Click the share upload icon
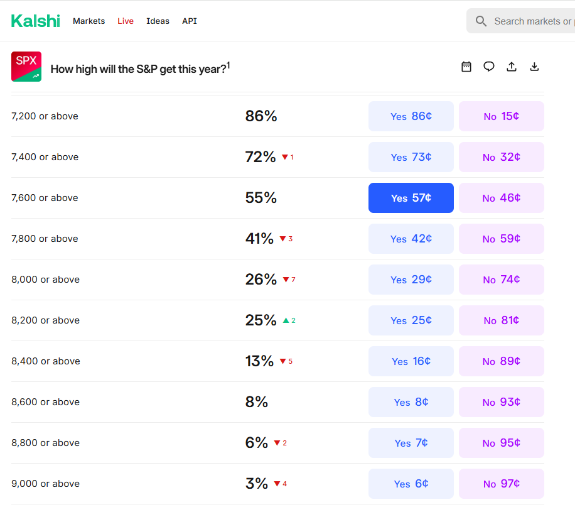 click(x=512, y=67)
